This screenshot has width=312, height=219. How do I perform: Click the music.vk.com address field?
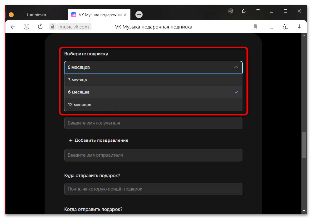tap(74, 27)
